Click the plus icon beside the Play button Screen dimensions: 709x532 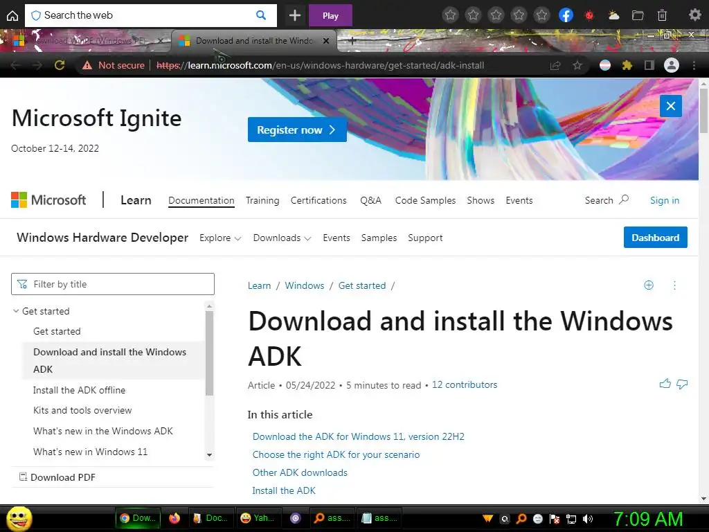point(295,16)
